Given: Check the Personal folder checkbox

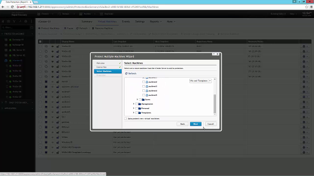Looking at the screenshot, I should click(136, 109).
